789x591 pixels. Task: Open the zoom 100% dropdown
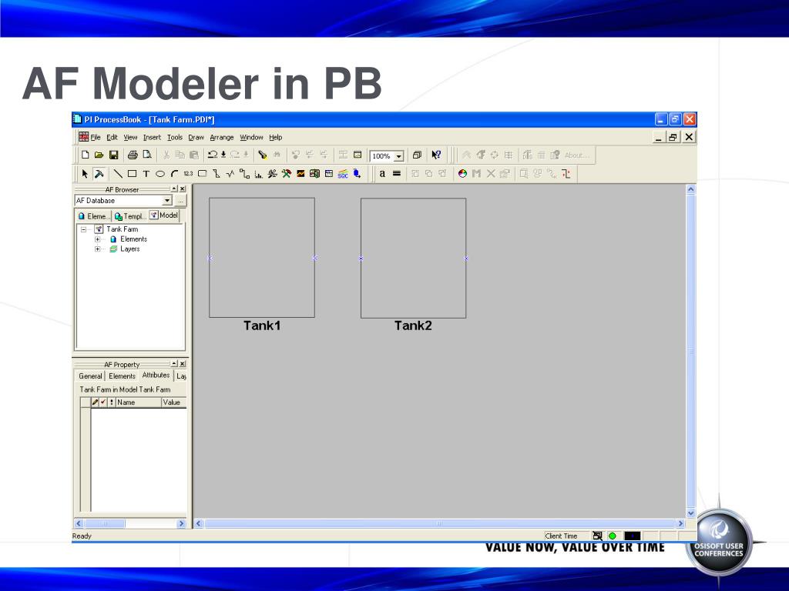coord(398,156)
